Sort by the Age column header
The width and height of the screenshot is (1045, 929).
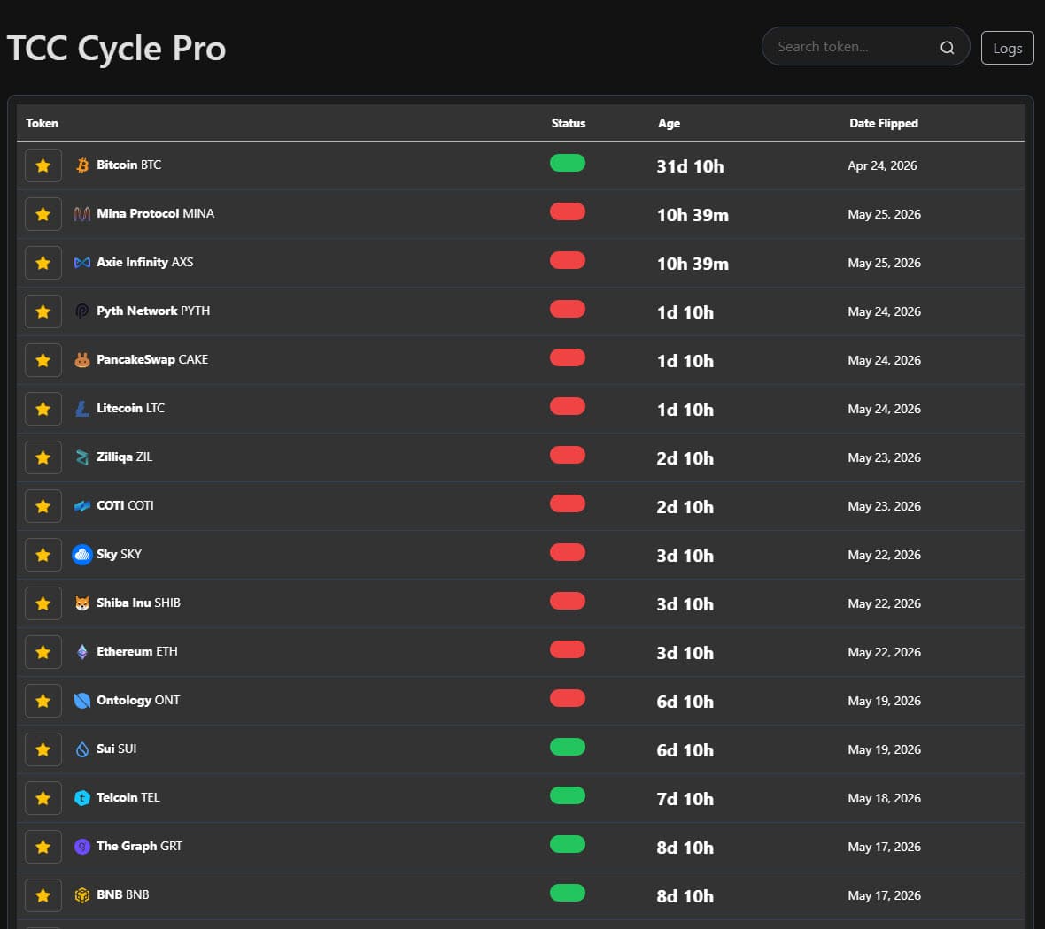tap(669, 123)
